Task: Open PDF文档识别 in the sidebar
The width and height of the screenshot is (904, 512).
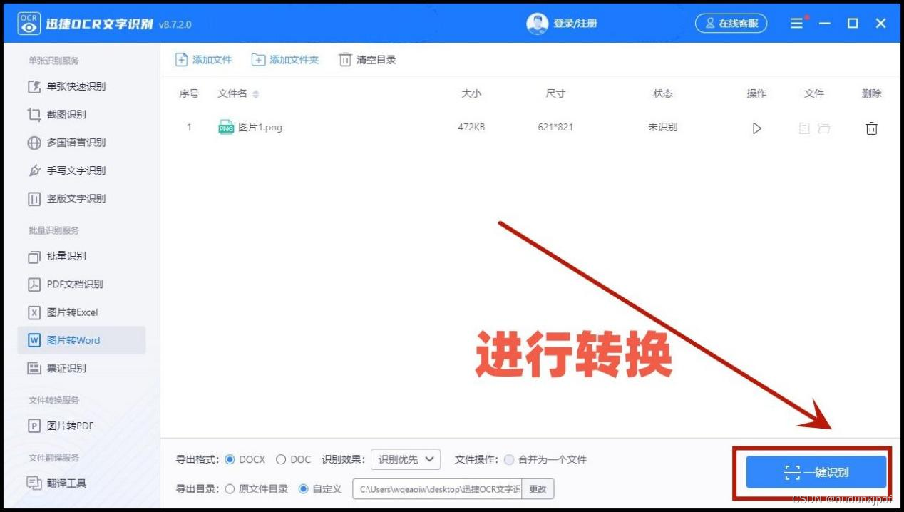Action: coord(81,284)
